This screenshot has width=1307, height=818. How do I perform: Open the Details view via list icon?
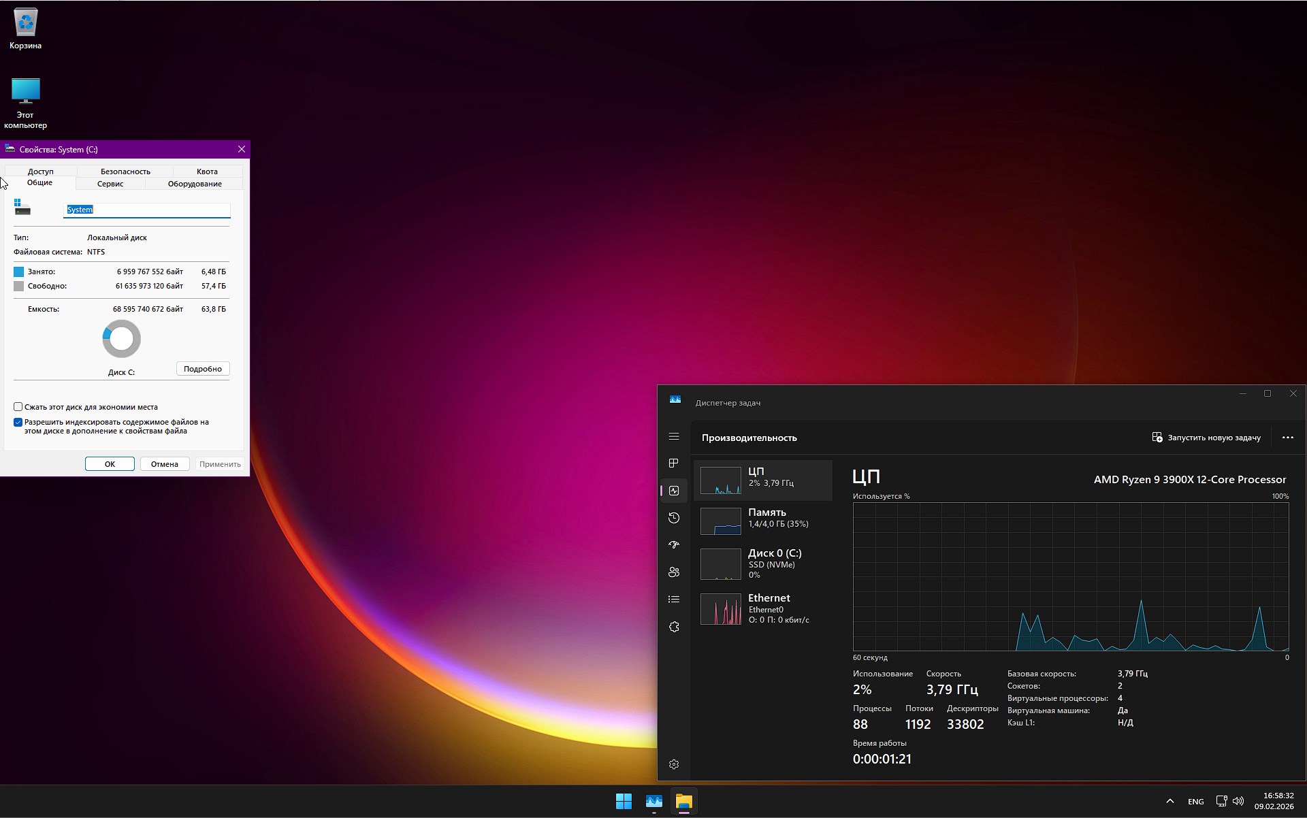(x=674, y=600)
